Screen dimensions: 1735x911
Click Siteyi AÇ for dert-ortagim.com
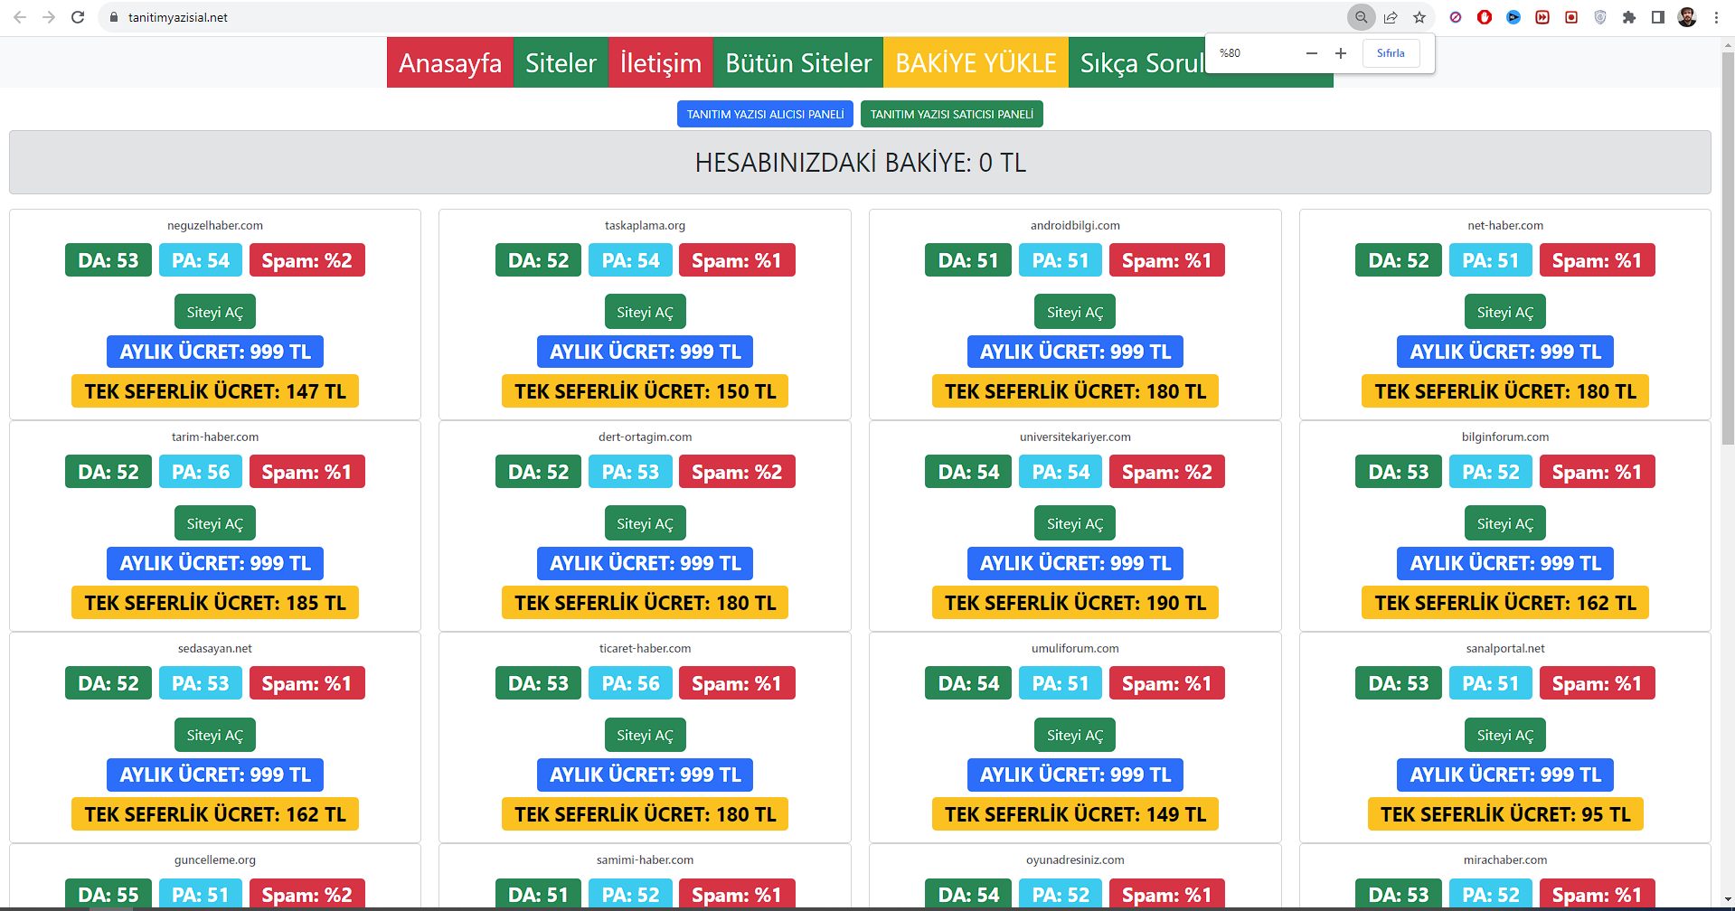[x=646, y=523]
